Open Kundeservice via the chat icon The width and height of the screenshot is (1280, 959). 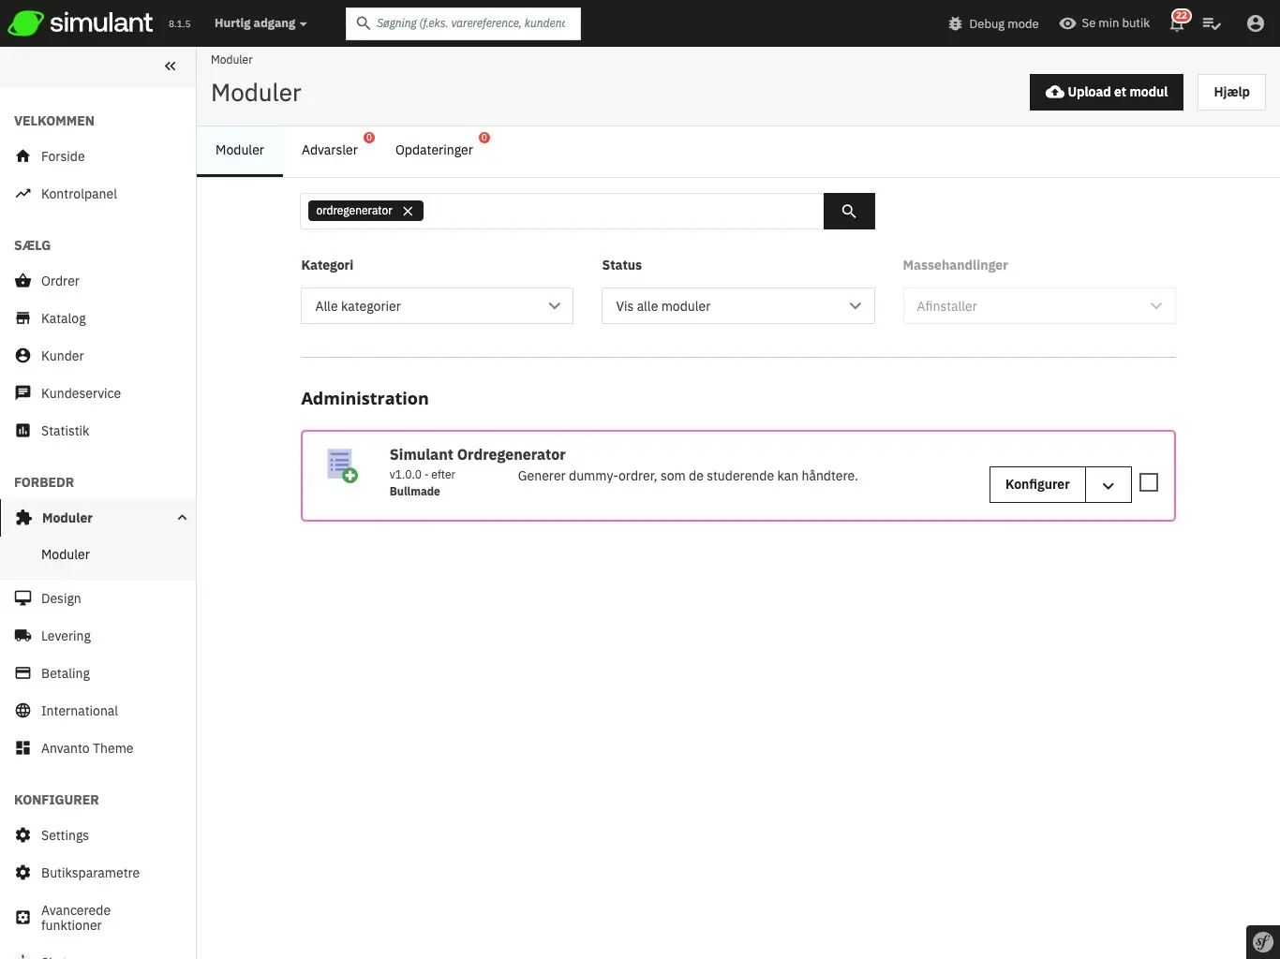23,392
